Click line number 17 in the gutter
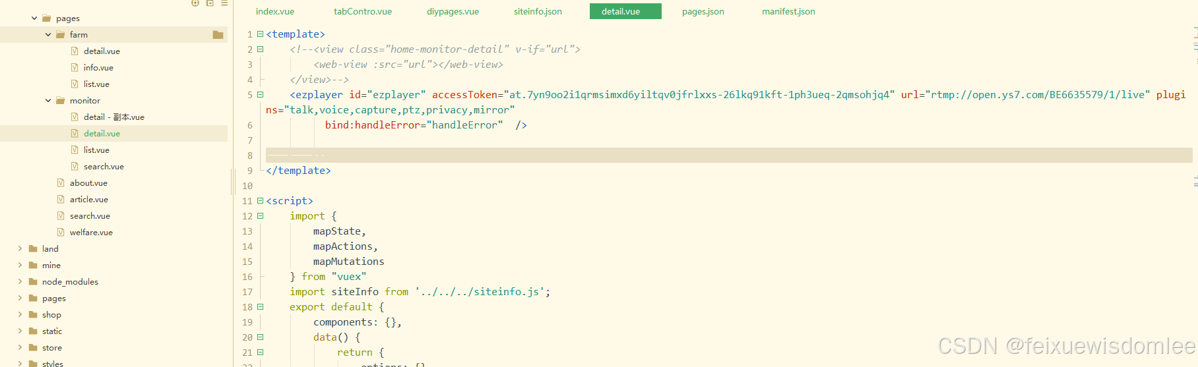Viewport: 1198px width, 367px height. (x=247, y=292)
